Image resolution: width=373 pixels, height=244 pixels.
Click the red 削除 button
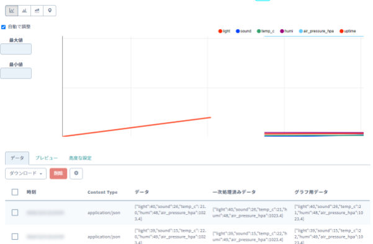coord(58,173)
